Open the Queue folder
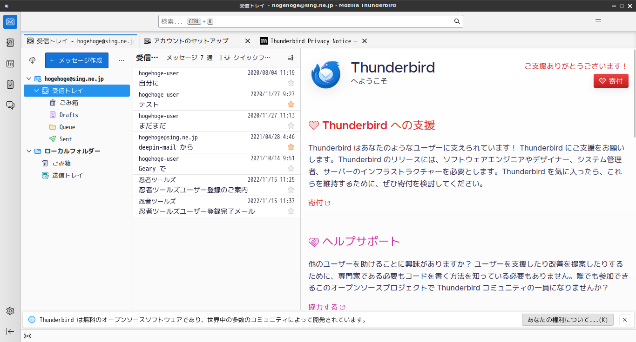 (x=77, y=127)
